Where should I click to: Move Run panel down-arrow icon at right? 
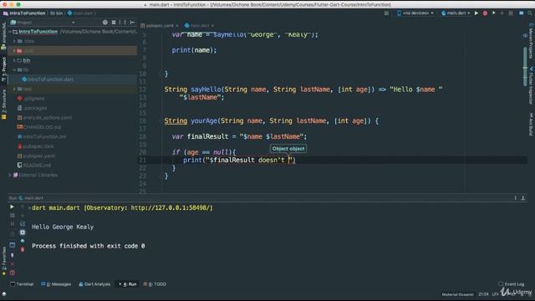click(522, 198)
